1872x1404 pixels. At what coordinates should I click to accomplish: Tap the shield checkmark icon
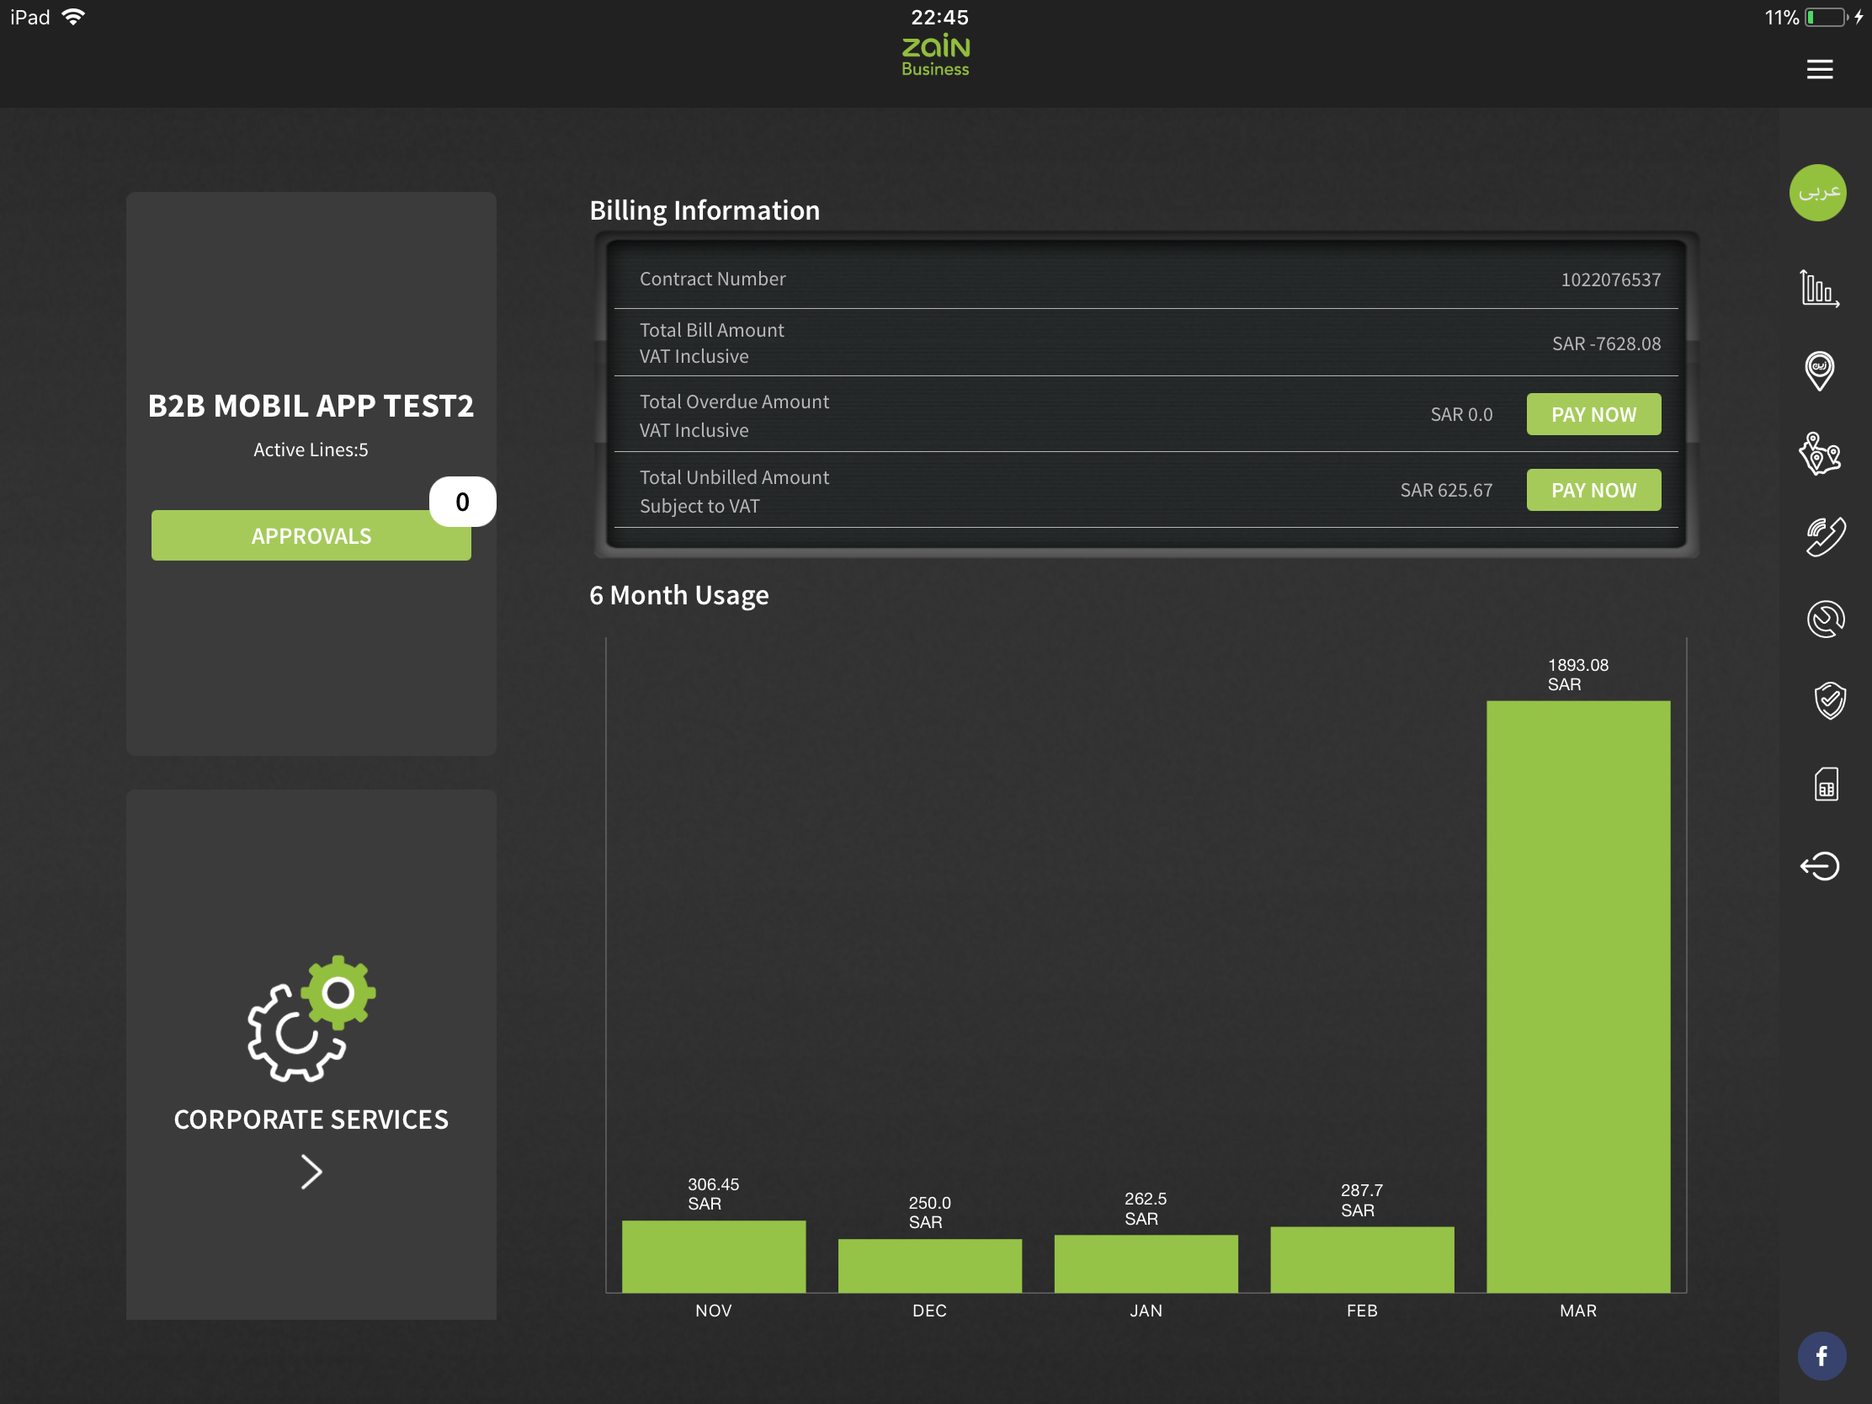coord(1828,700)
